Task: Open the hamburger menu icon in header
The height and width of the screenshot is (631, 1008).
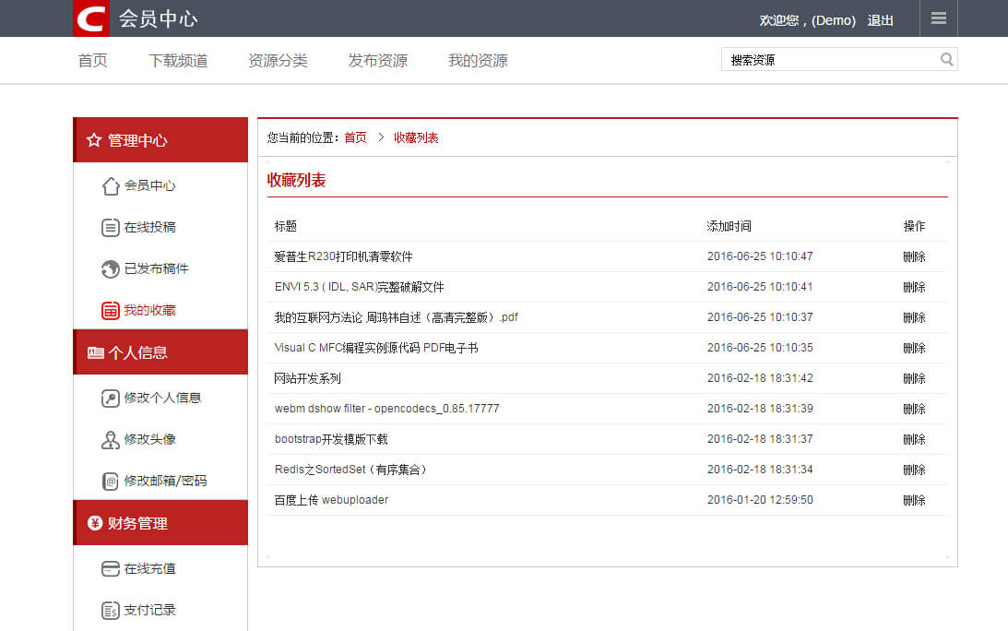Action: pyautogui.click(x=939, y=18)
